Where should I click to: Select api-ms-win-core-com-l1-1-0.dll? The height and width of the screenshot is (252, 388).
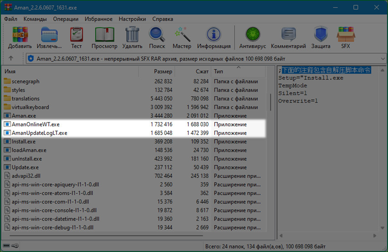pos(50,202)
